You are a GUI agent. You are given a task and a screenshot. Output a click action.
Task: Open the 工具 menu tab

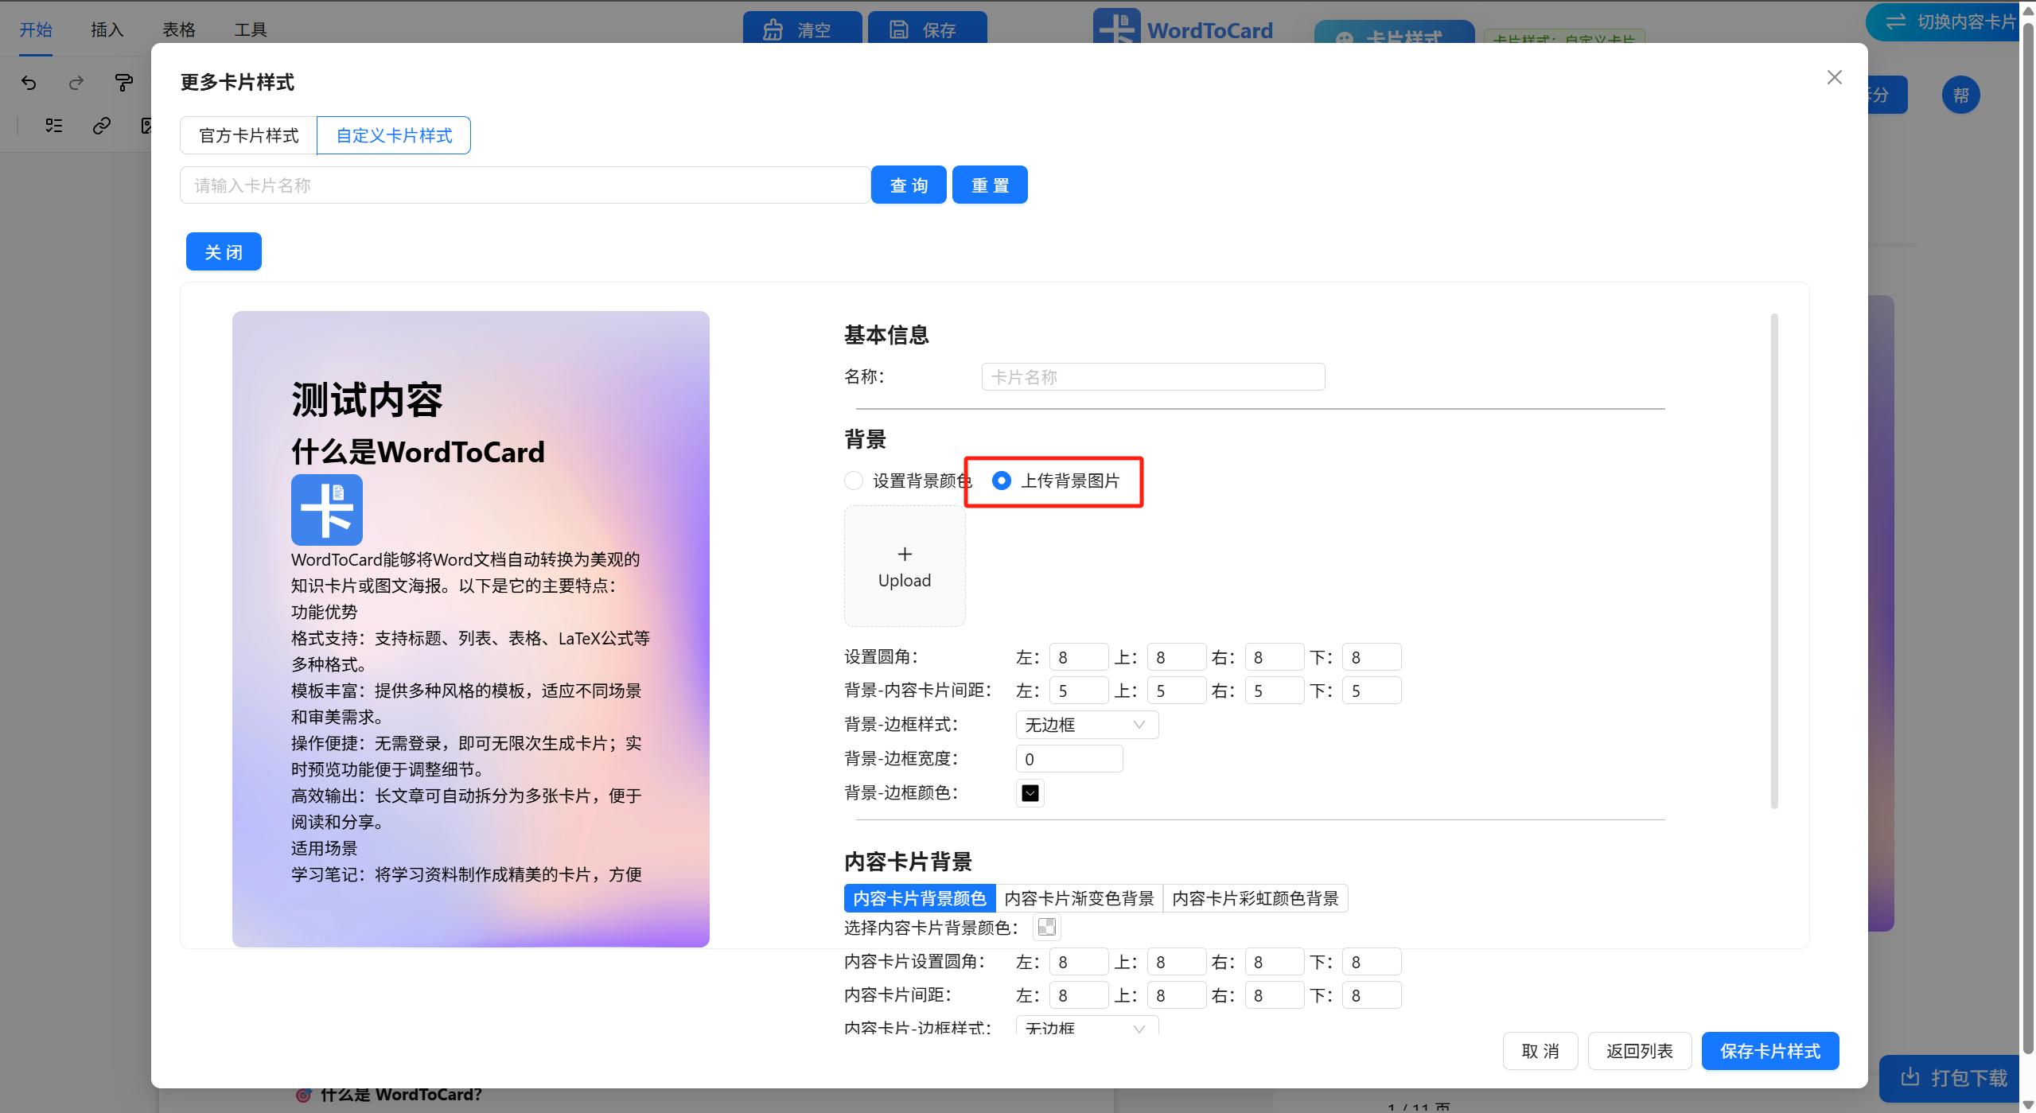click(251, 29)
